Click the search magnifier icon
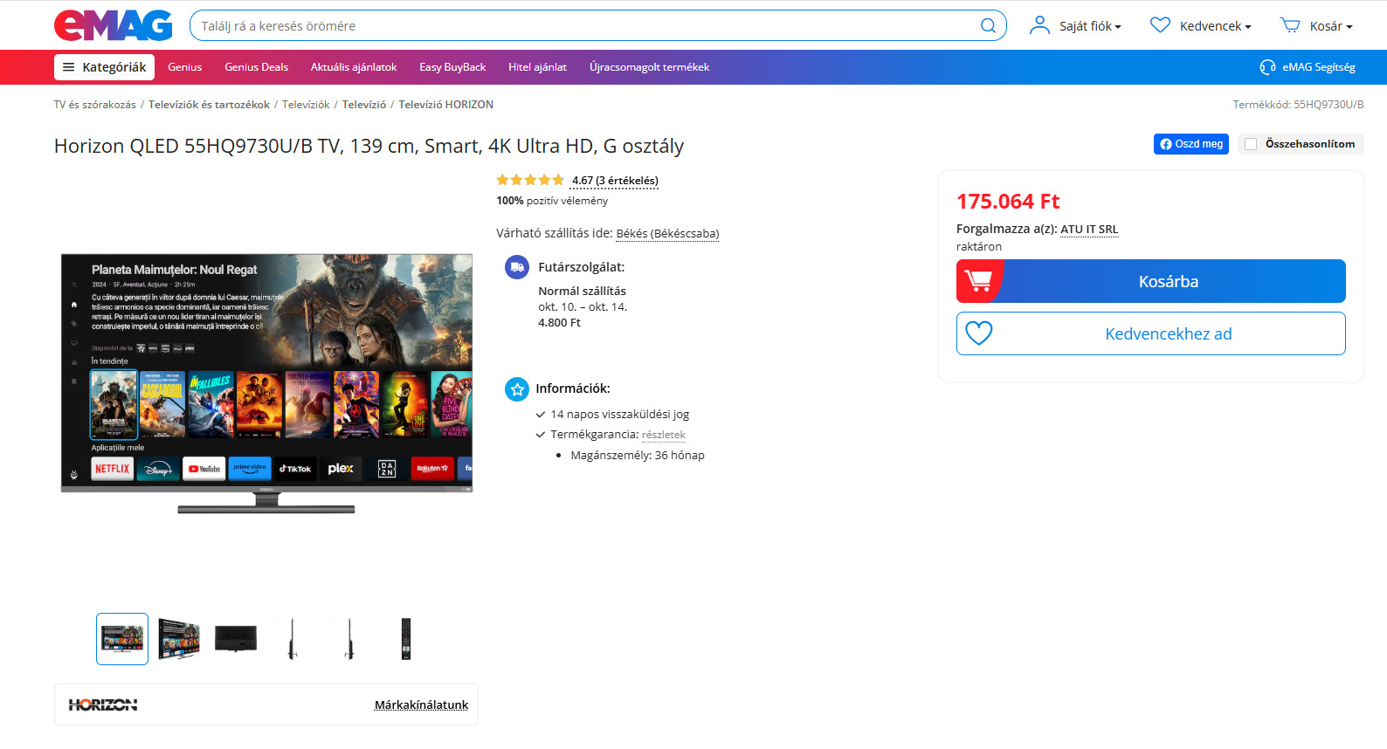 pyautogui.click(x=988, y=26)
